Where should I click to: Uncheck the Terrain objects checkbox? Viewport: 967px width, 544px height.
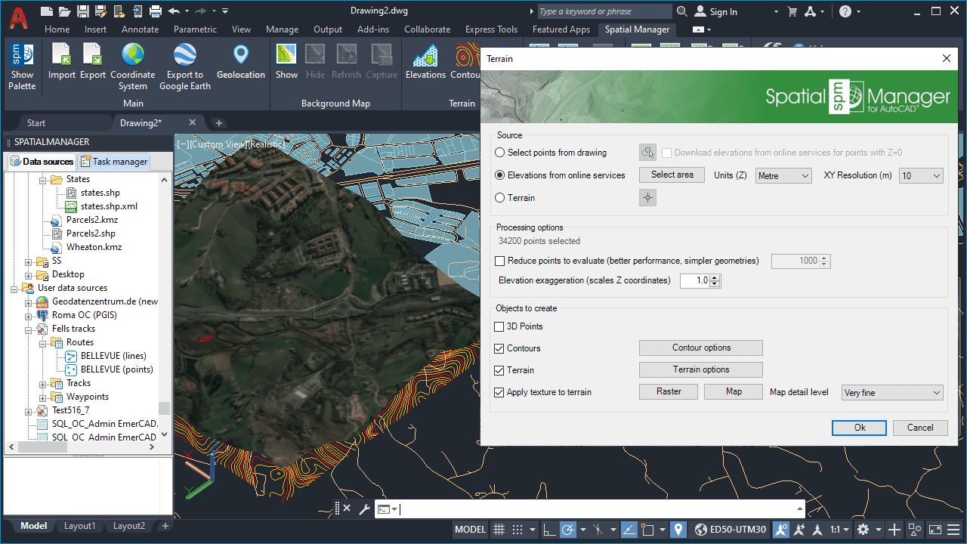(499, 370)
